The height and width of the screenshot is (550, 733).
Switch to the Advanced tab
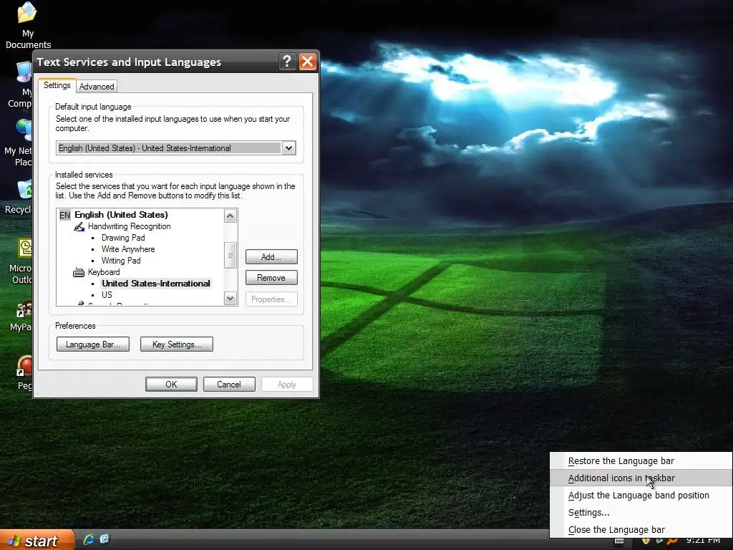point(97,87)
